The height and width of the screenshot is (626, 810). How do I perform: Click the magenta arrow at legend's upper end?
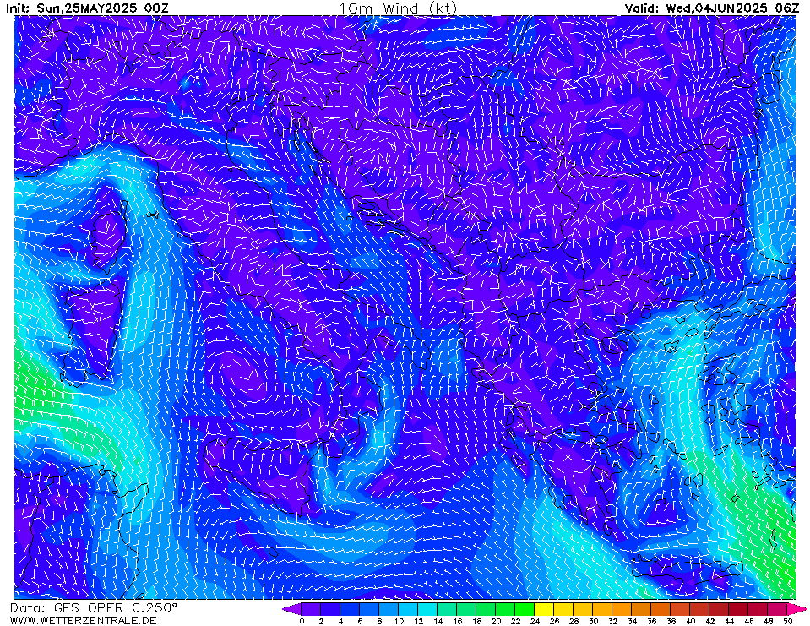click(x=797, y=609)
